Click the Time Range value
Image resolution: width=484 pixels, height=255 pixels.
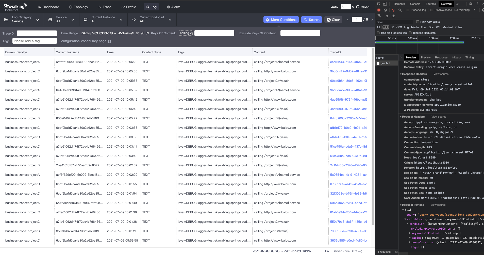115,33
